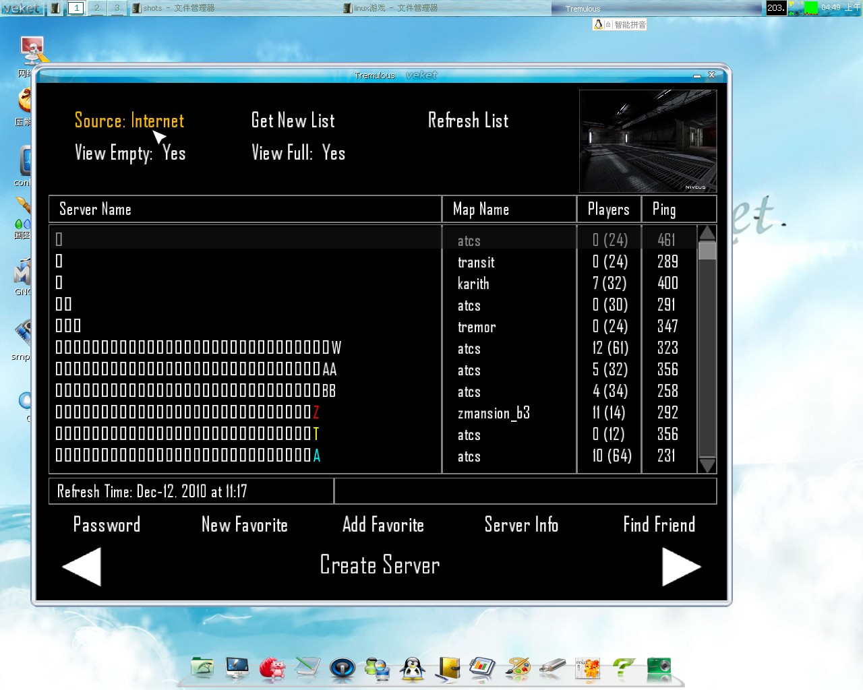The height and width of the screenshot is (690, 863).
Task: Launch the red squirrel and pink cat dock icon
Action: coord(272,668)
